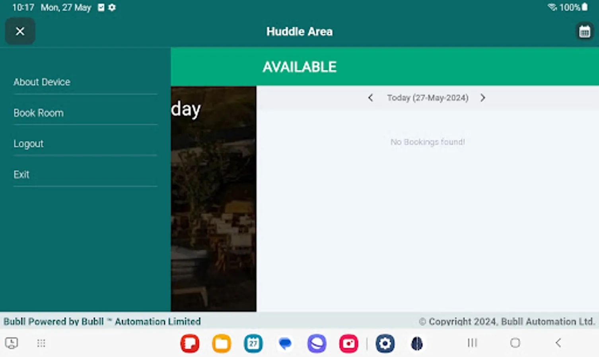Go to next day with the right chevron
The width and height of the screenshot is (599, 357).
[483, 98]
